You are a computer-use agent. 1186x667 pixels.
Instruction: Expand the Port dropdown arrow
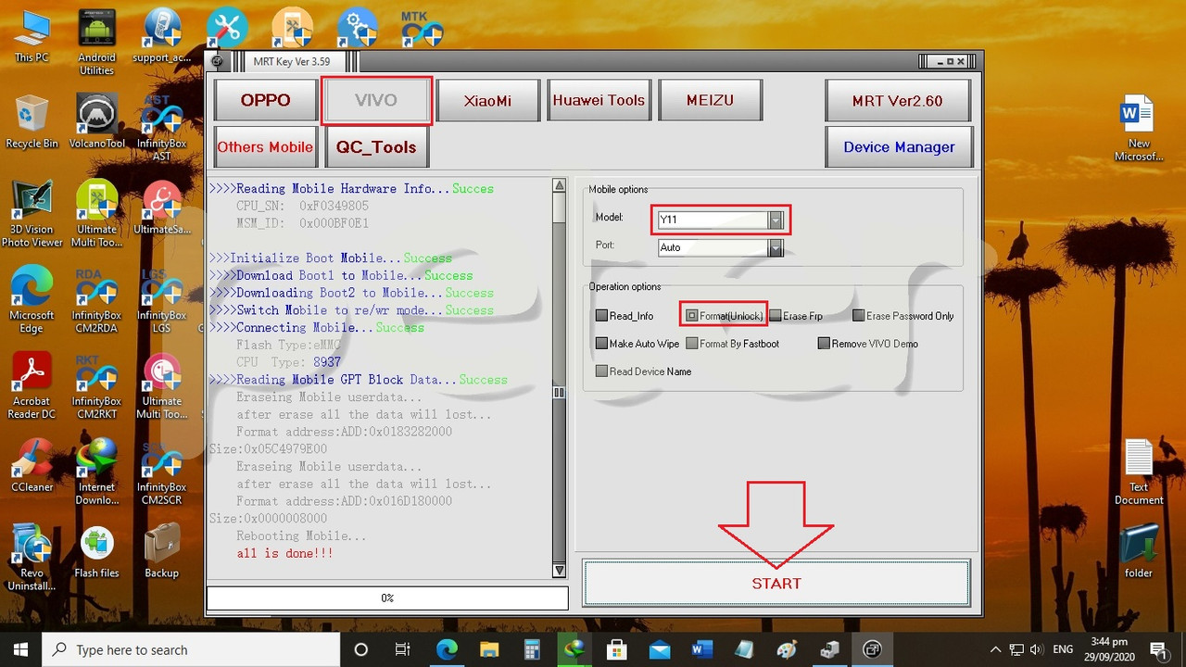tap(776, 247)
